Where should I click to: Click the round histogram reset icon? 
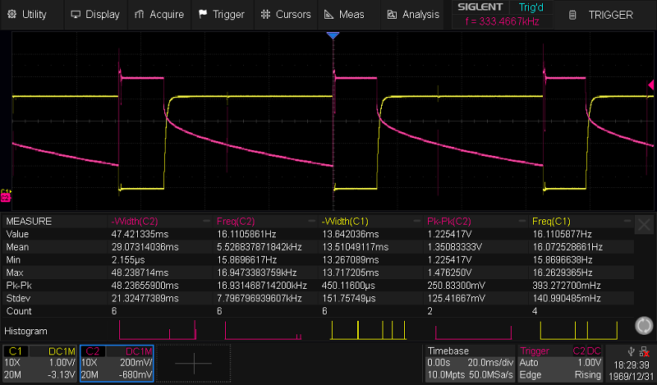(643, 327)
